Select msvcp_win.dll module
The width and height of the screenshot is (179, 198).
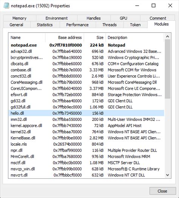(x=86, y=169)
